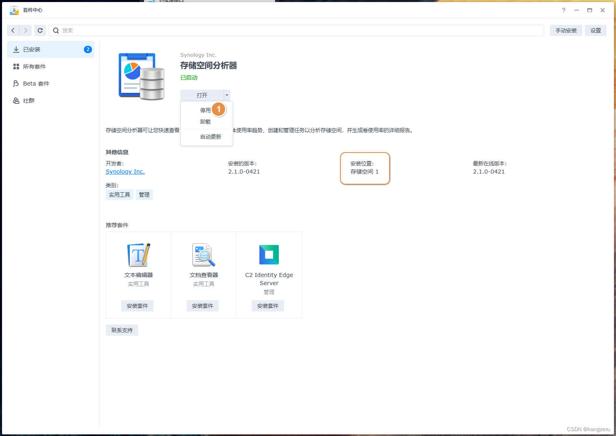This screenshot has width=616, height=436.
Task: Click the 联系支持 button
Action: click(122, 330)
